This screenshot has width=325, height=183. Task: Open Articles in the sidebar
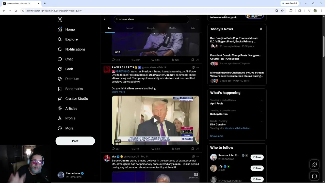pos(68,109)
